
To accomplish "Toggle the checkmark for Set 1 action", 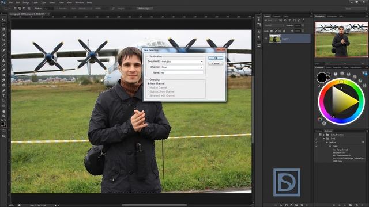I will 317,139.
